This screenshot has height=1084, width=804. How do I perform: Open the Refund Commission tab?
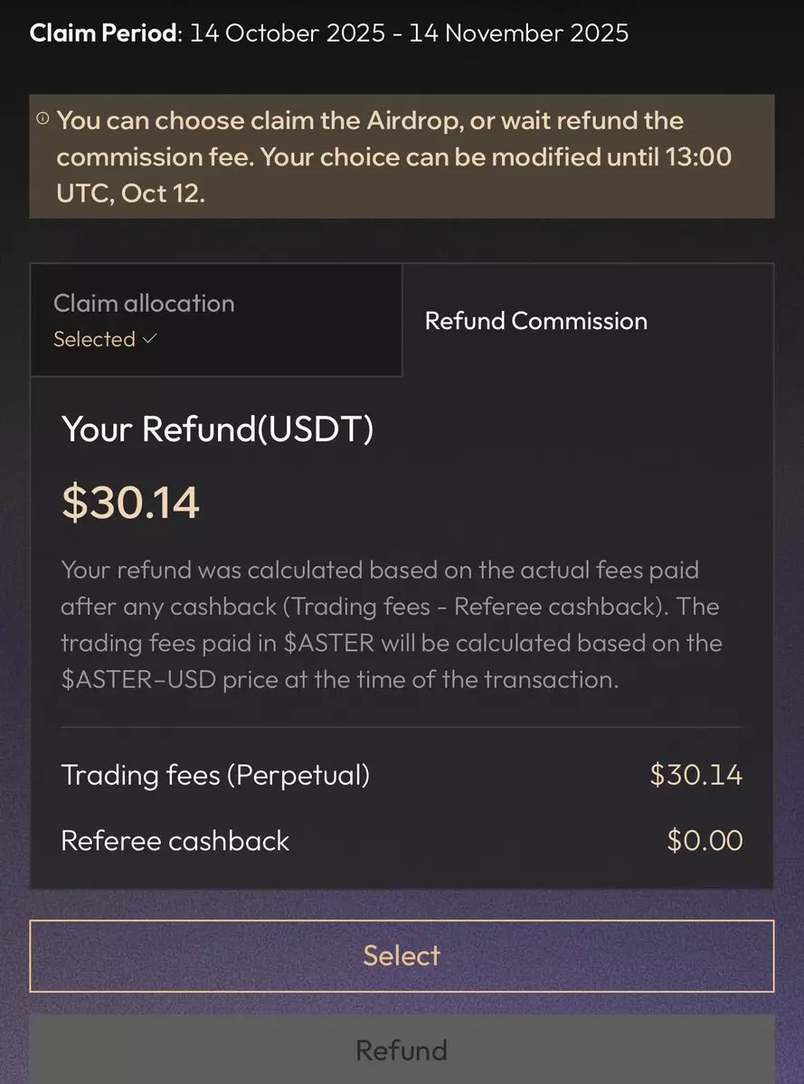click(x=535, y=321)
